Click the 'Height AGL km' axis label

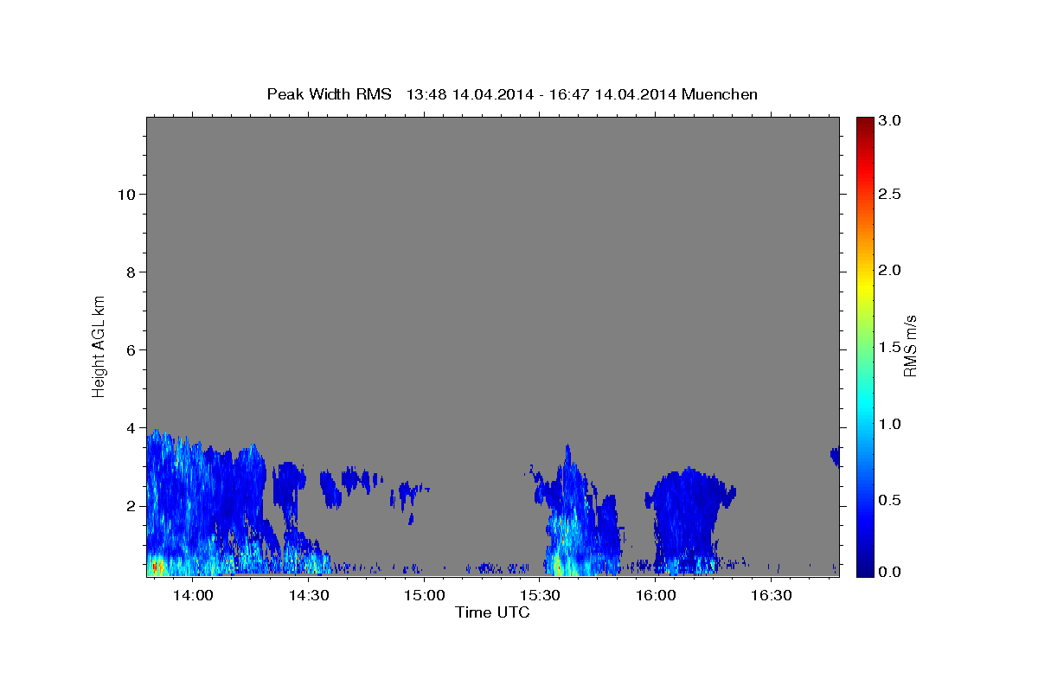coord(99,345)
